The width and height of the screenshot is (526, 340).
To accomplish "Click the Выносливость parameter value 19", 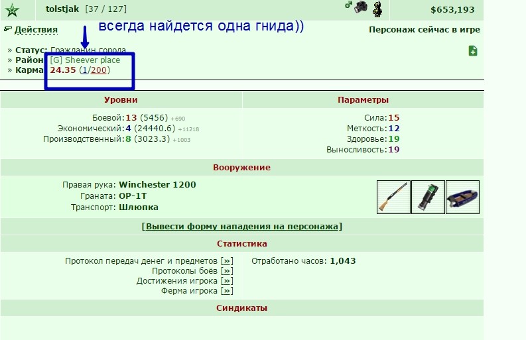I will click(x=394, y=150).
